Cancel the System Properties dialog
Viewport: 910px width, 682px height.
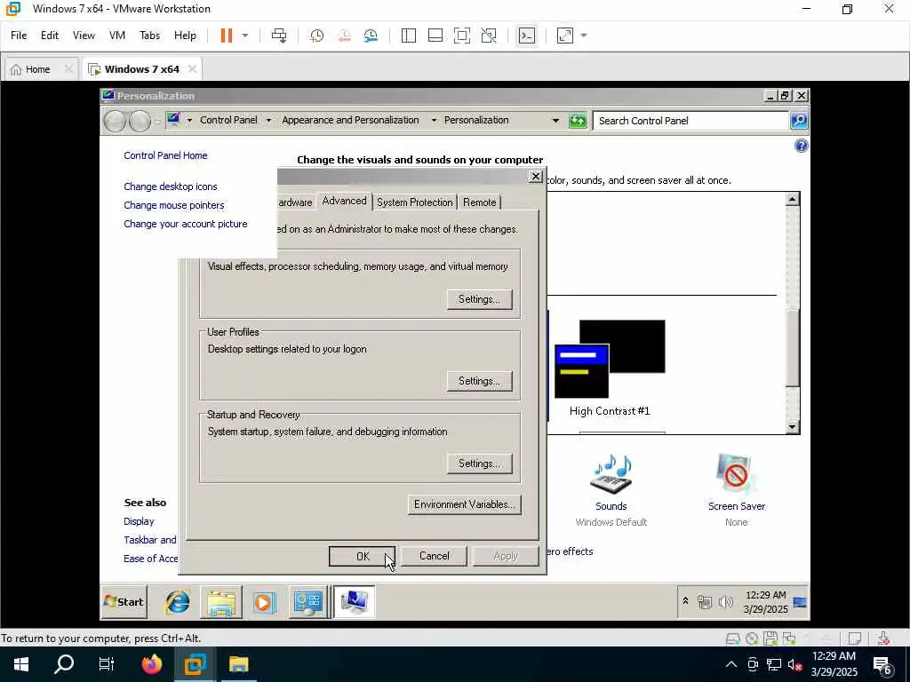pyautogui.click(x=434, y=556)
